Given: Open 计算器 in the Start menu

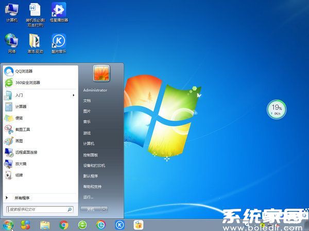Looking at the screenshot, I should pyautogui.click(x=40, y=107).
